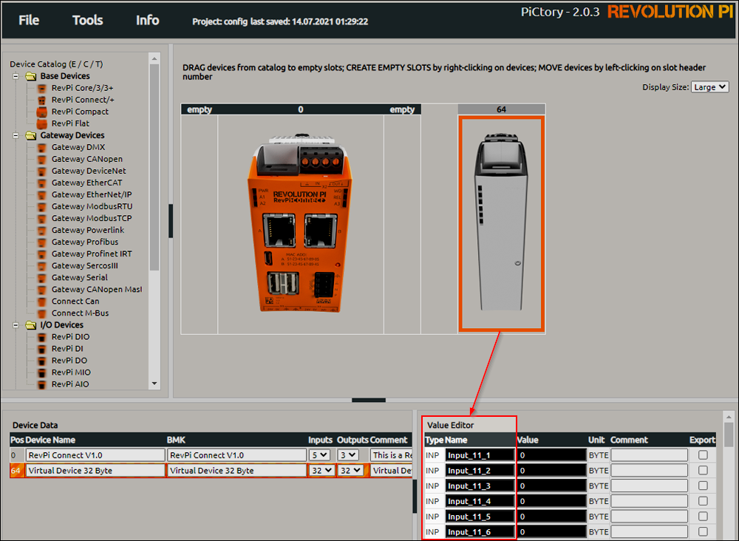This screenshot has width=739, height=541.
Task: Edit comment field of RevPi Connect V1.0 row
Action: coord(391,455)
